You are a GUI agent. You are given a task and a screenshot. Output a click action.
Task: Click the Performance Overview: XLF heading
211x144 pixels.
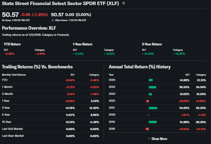(x=29, y=28)
